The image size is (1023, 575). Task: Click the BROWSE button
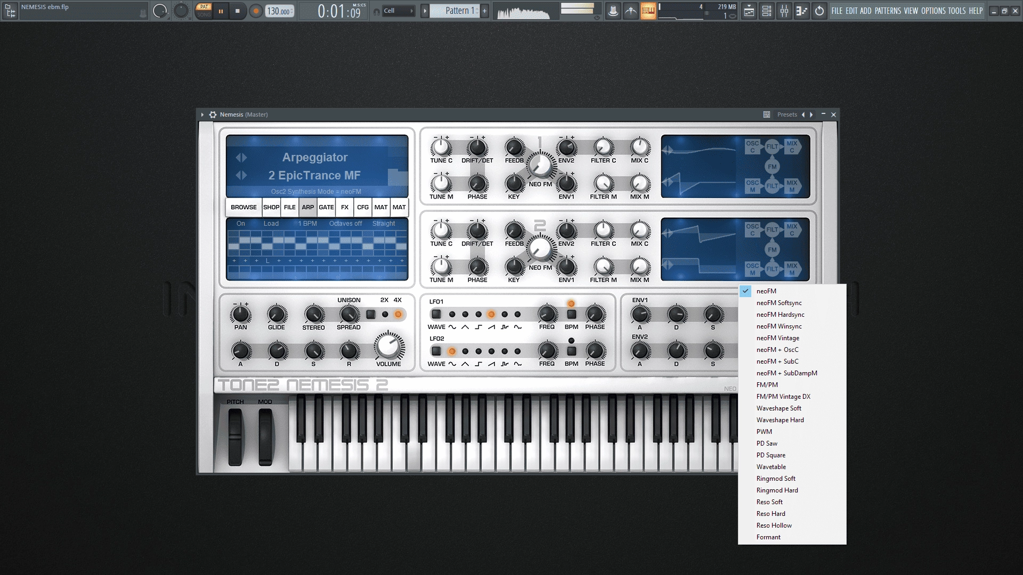tap(243, 207)
